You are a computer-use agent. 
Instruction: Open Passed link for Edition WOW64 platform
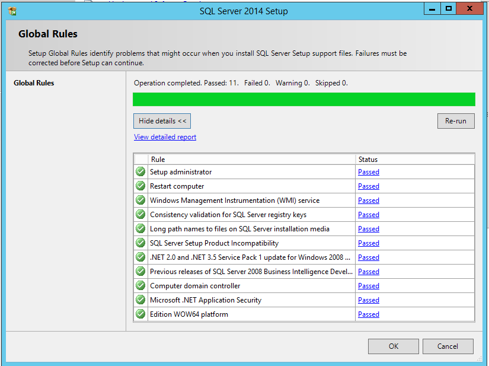point(369,314)
